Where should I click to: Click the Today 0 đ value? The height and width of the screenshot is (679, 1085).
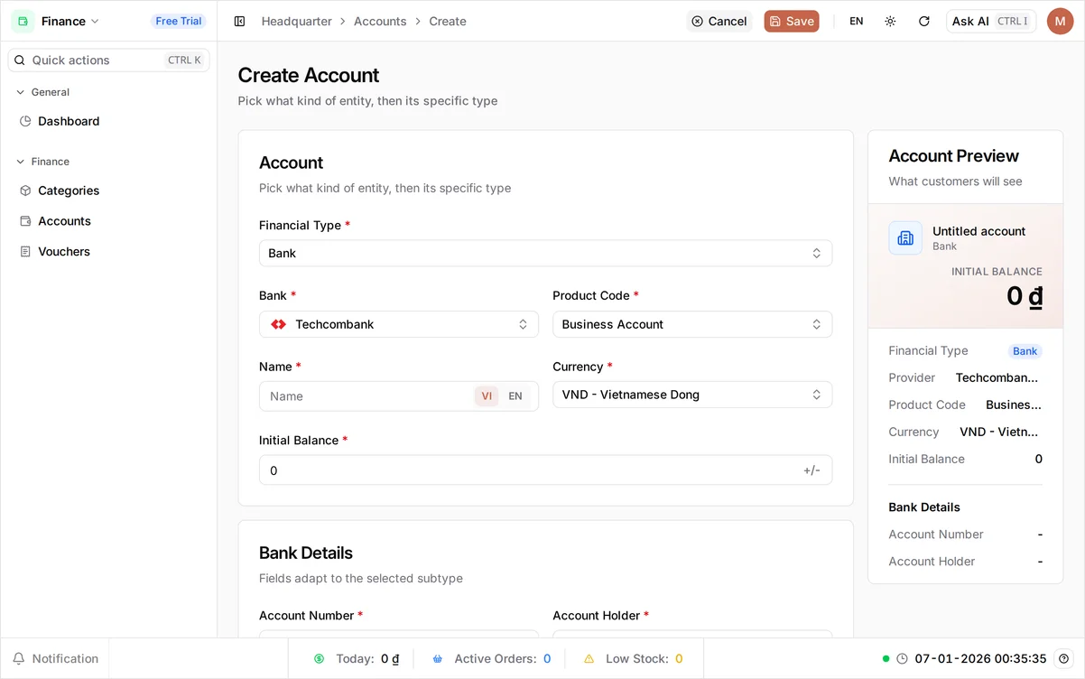[x=390, y=659]
